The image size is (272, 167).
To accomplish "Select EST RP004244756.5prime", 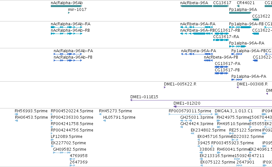I will (x=52, y=133).
